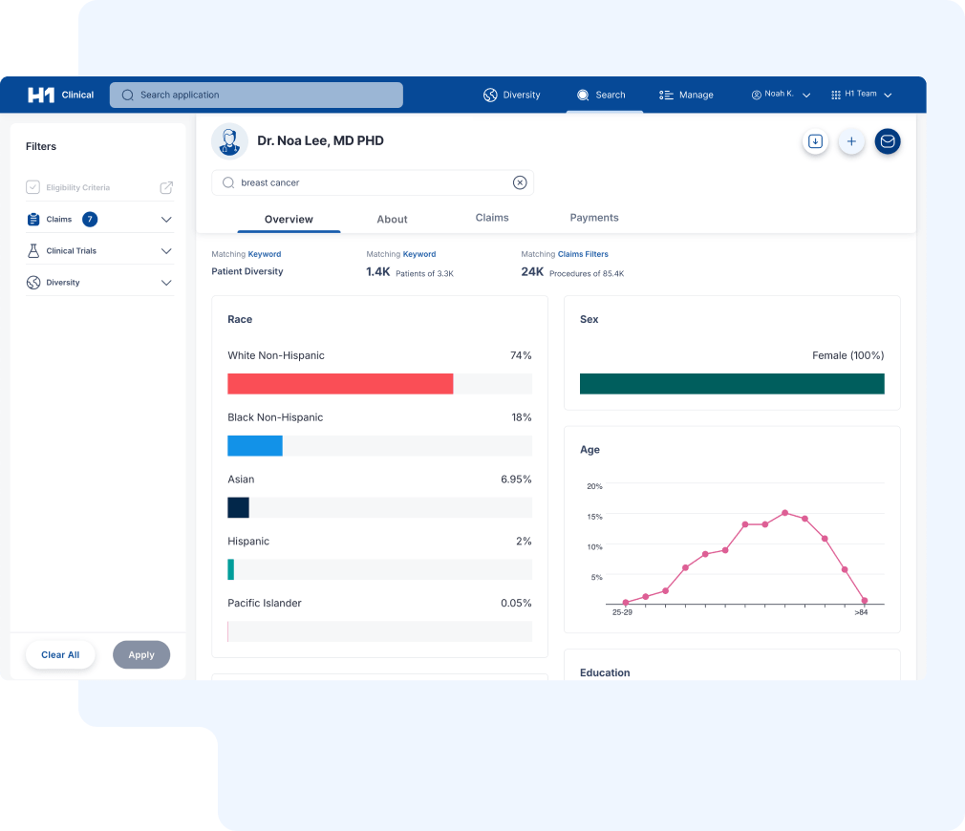The height and width of the screenshot is (831, 965).
Task: Click the Education section heading
Action: [x=605, y=672]
